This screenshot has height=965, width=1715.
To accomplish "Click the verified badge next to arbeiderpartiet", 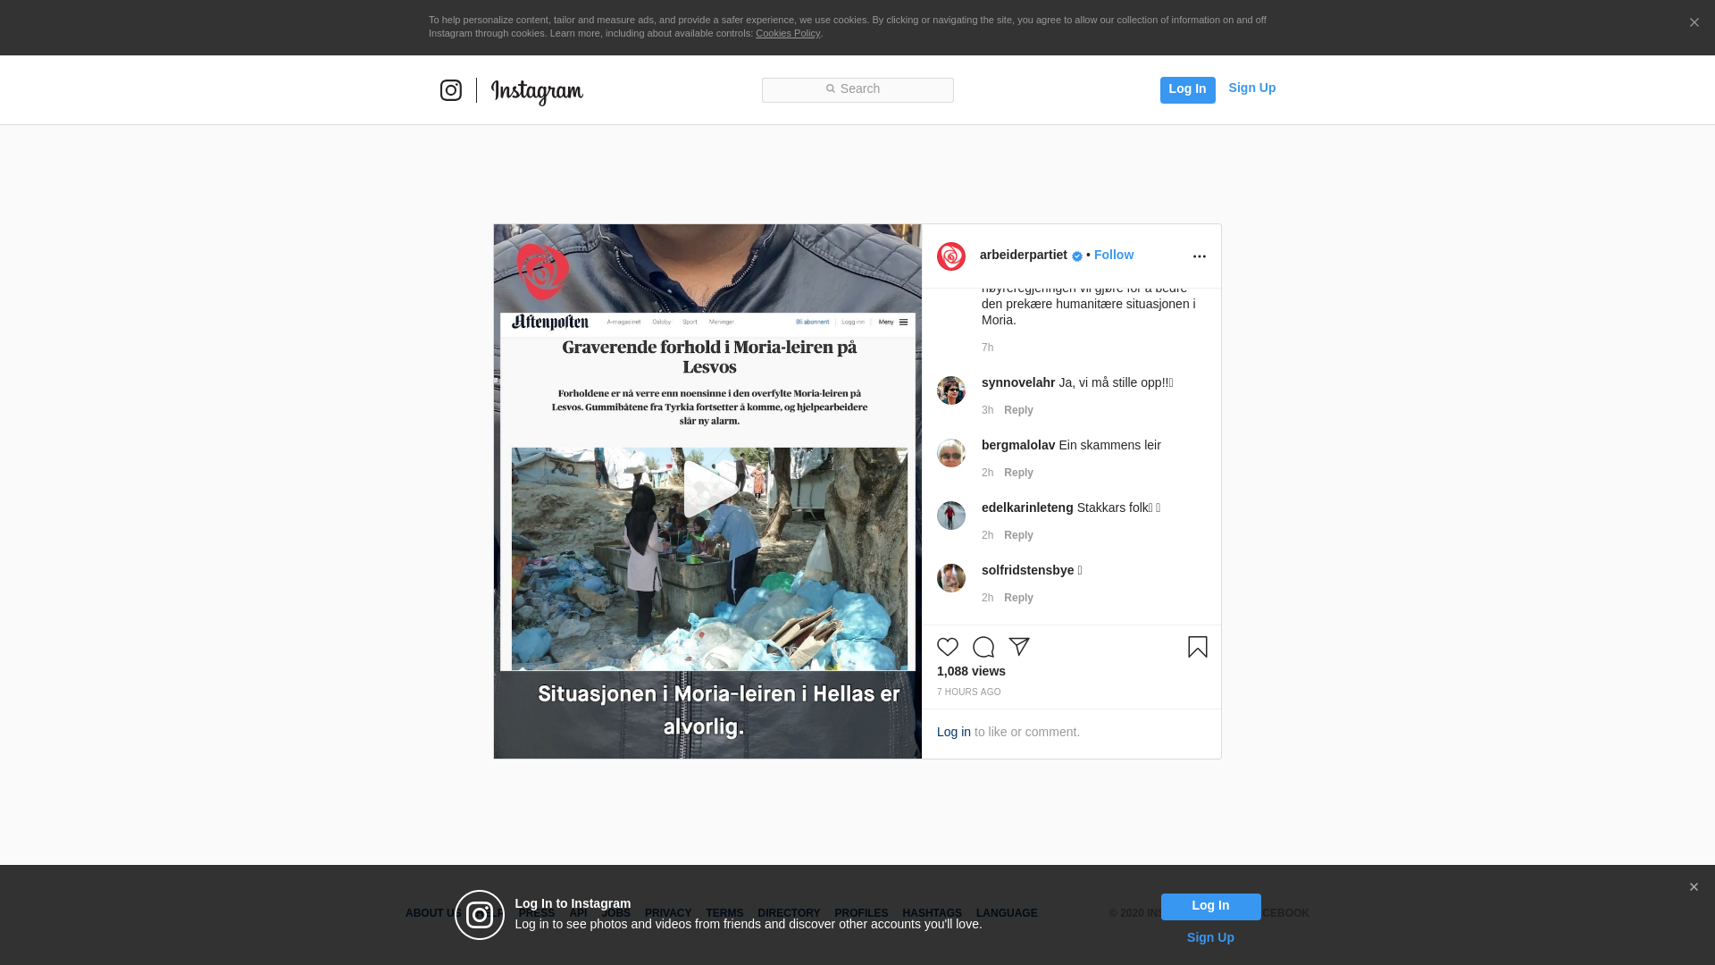I will click(x=1077, y=256).
